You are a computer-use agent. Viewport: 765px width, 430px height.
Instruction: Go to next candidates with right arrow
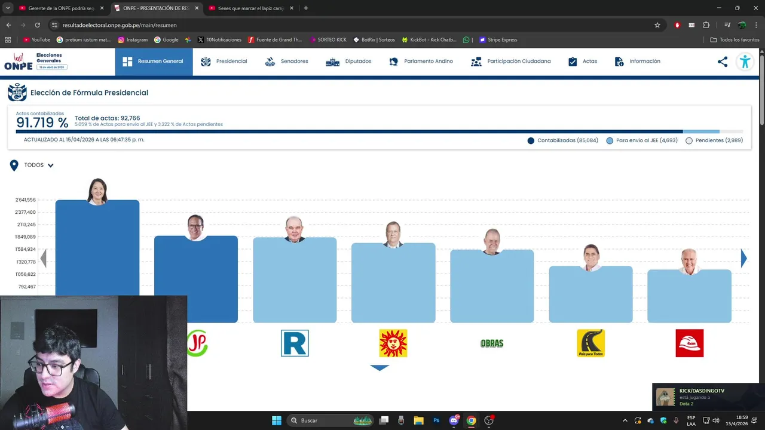click(x=743, y=258)
